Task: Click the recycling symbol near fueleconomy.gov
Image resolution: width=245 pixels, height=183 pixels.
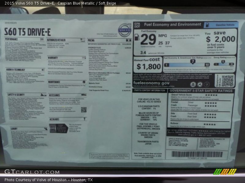Action: (x=200, y=84)
